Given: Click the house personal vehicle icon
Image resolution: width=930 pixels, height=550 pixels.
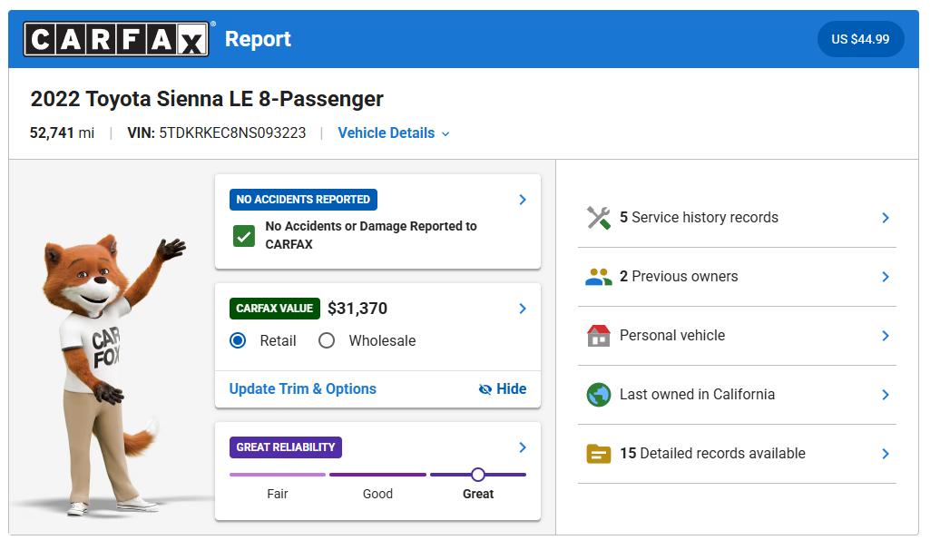Looking at the screenshot, I should (598, 336).
